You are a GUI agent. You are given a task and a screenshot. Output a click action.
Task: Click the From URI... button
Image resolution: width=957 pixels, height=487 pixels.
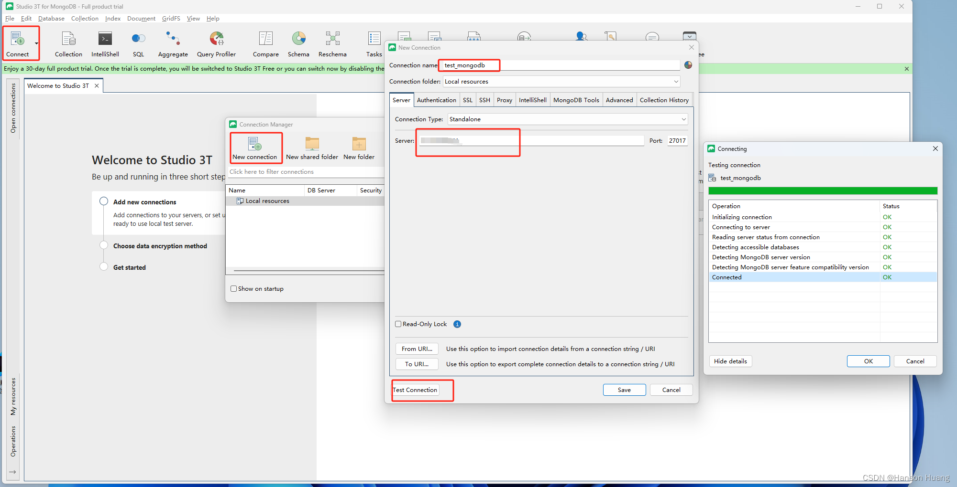click(417, 349)
